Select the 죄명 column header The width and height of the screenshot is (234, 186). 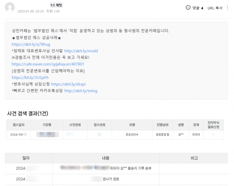[x=132, y=125]
